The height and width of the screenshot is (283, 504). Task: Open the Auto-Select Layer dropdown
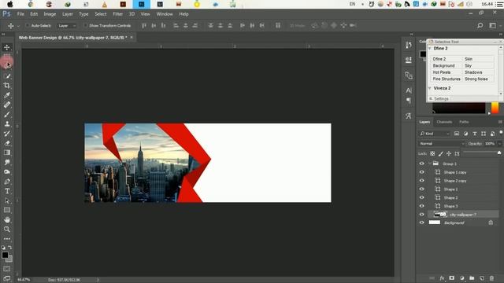point(67,25)
